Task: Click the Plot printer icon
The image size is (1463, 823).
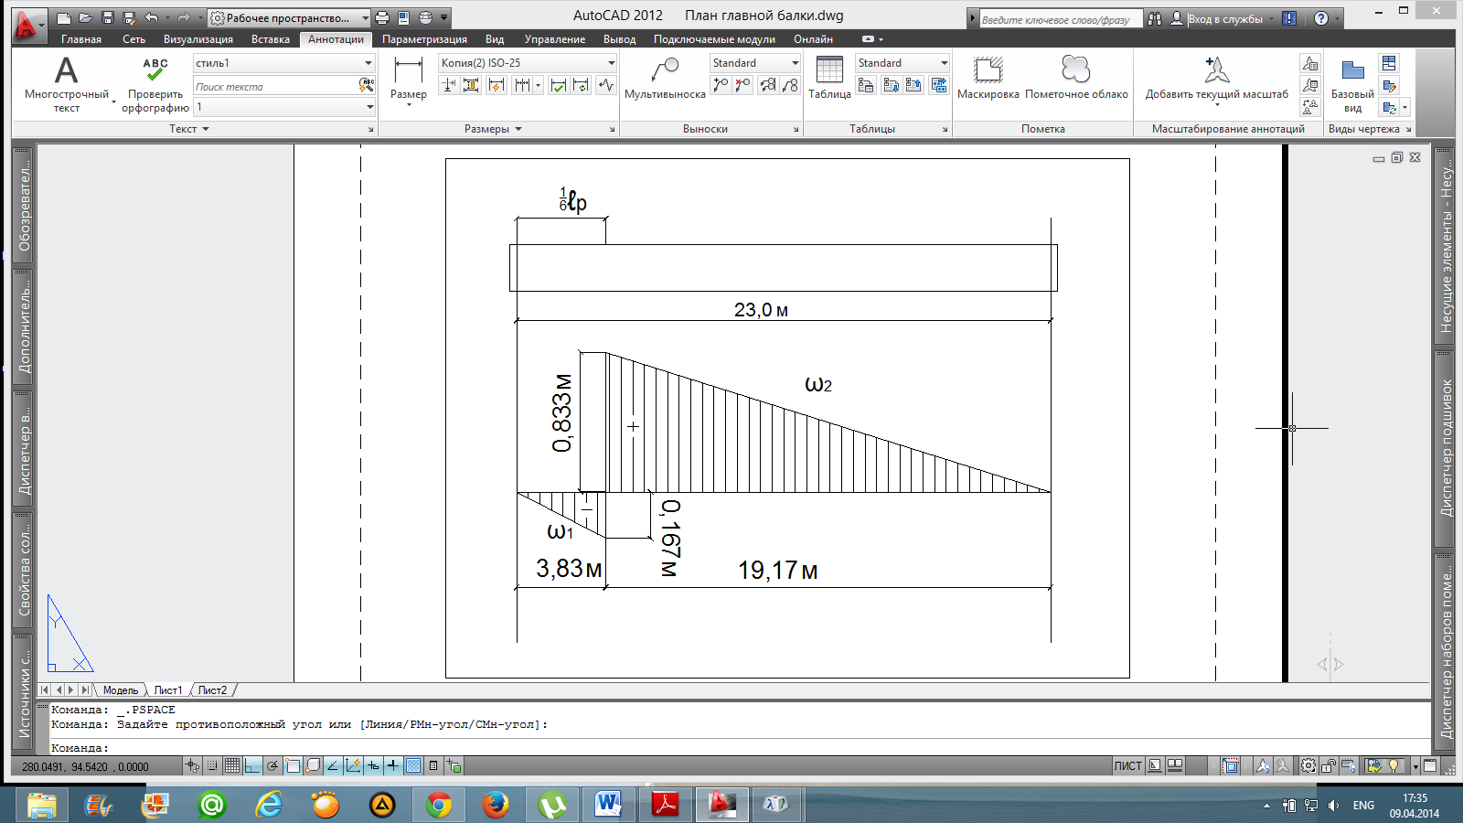Action: [382, 17]
